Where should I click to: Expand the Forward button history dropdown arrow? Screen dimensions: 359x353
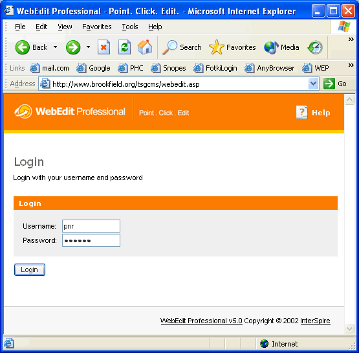coord(88,47)
